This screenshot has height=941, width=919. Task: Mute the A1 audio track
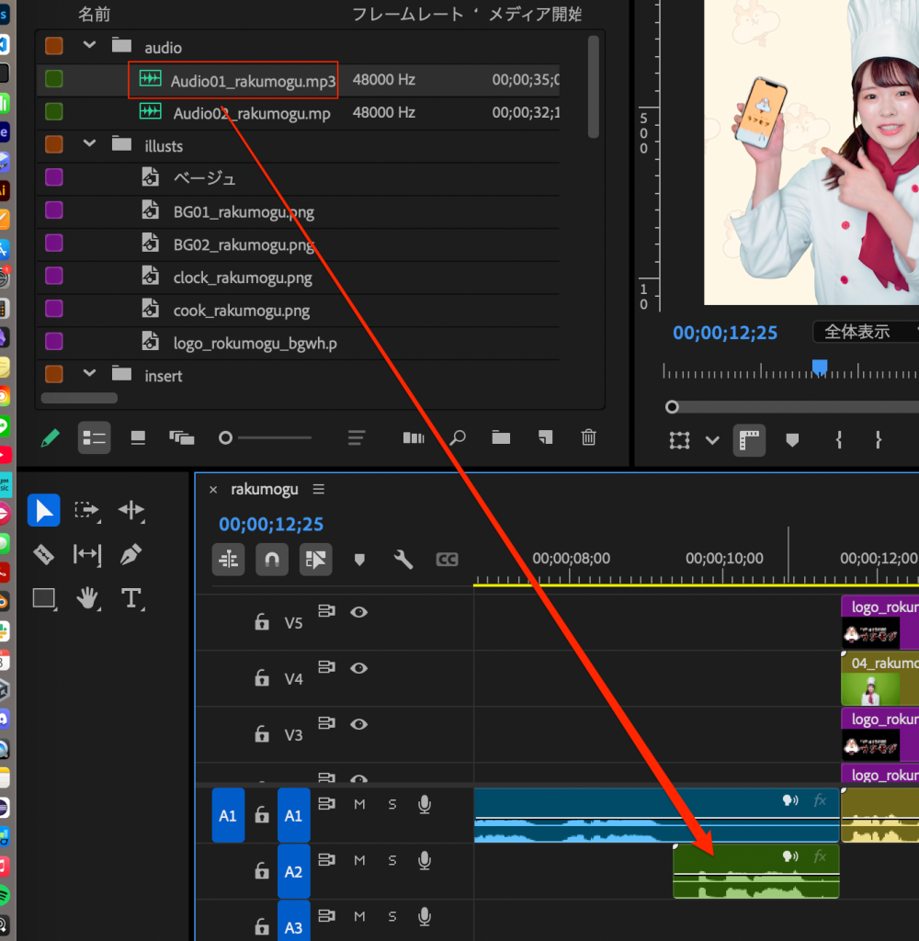(359, 805)
